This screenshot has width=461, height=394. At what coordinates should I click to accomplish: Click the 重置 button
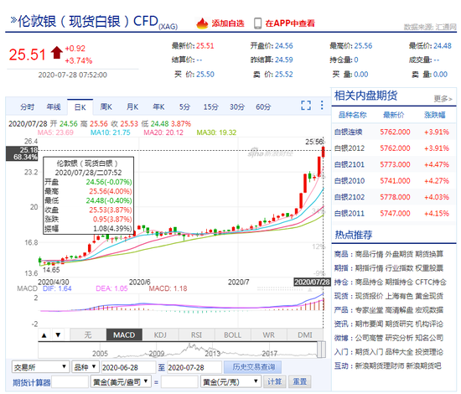pos(299,381)
